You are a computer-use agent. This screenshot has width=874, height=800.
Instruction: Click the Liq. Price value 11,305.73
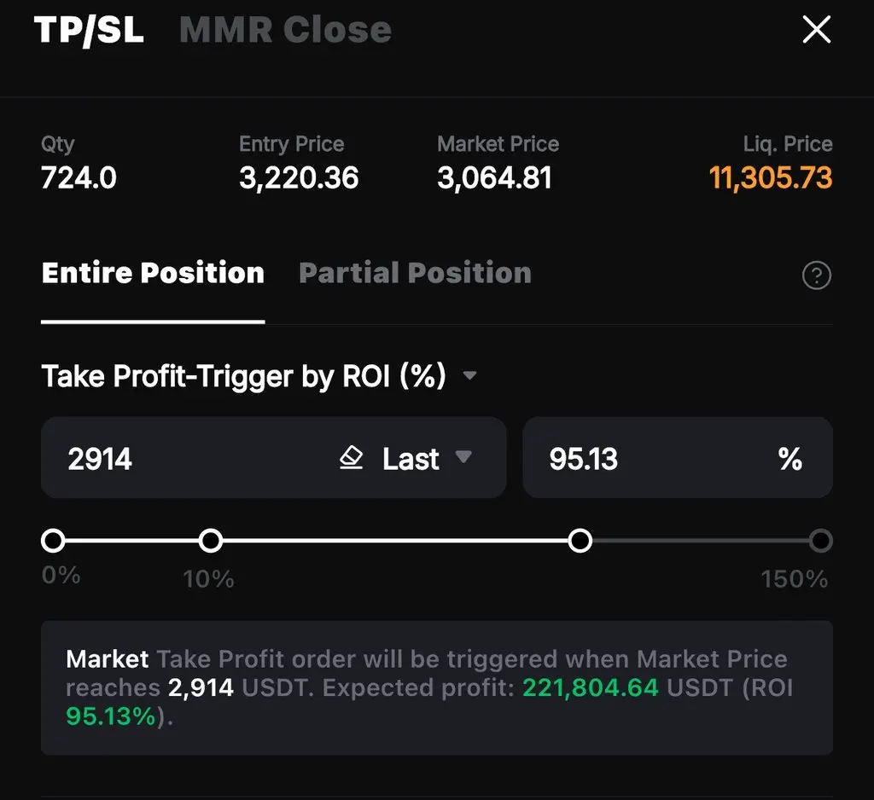point(770,178)
